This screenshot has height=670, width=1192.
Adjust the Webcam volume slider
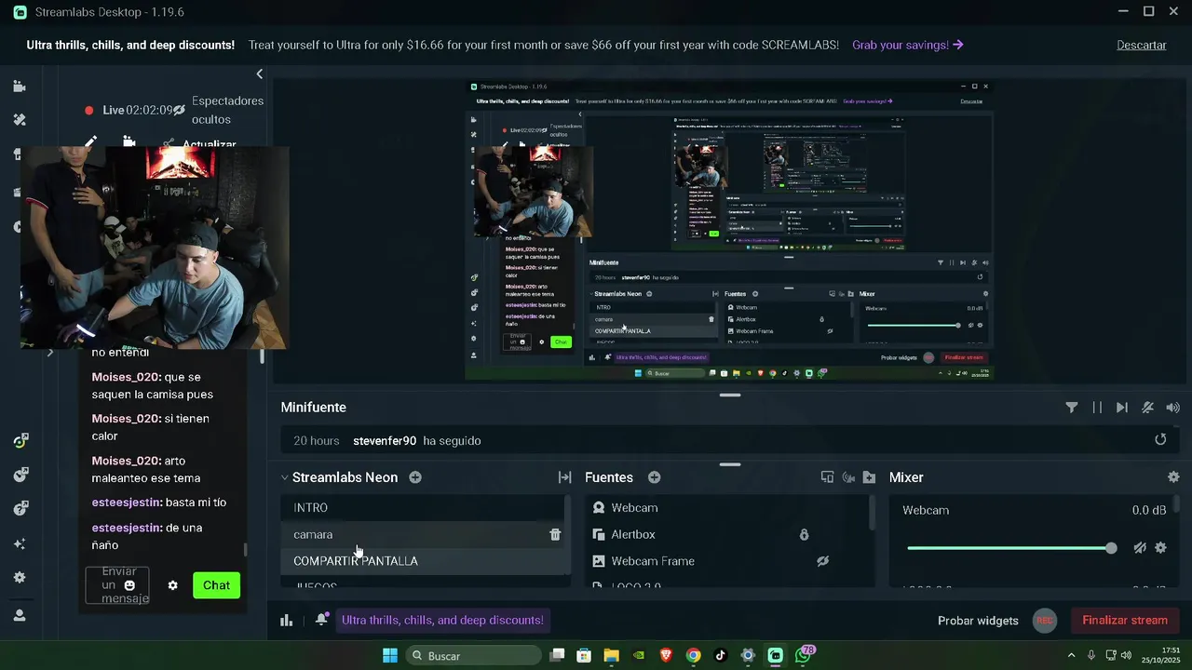(x=1011, y=548)
